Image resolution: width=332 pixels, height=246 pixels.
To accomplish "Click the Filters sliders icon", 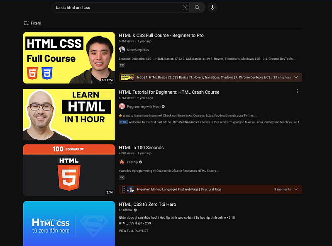I will pos(26,23).
